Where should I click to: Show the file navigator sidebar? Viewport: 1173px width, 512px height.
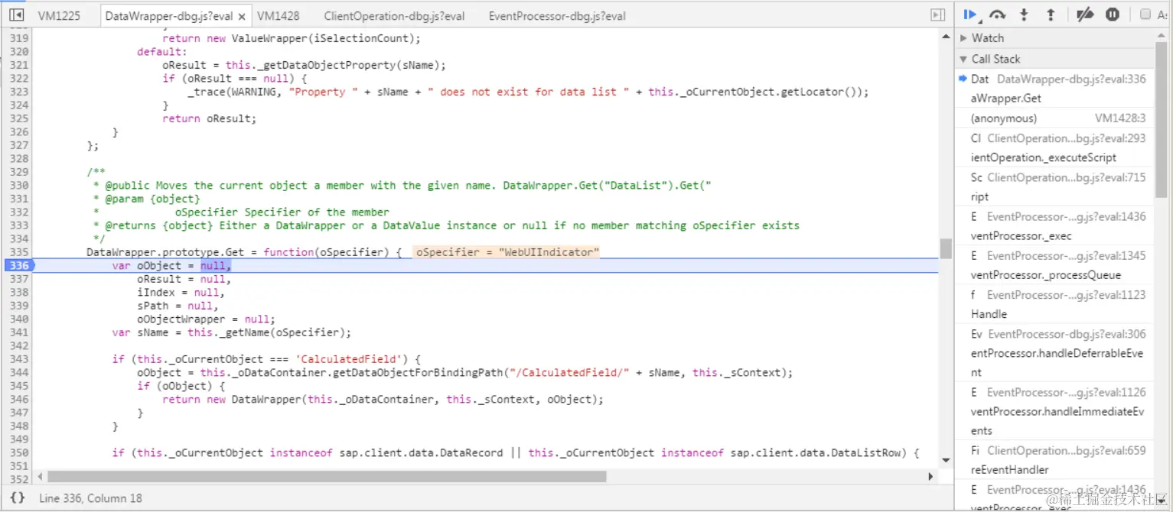tap(16, 15)
